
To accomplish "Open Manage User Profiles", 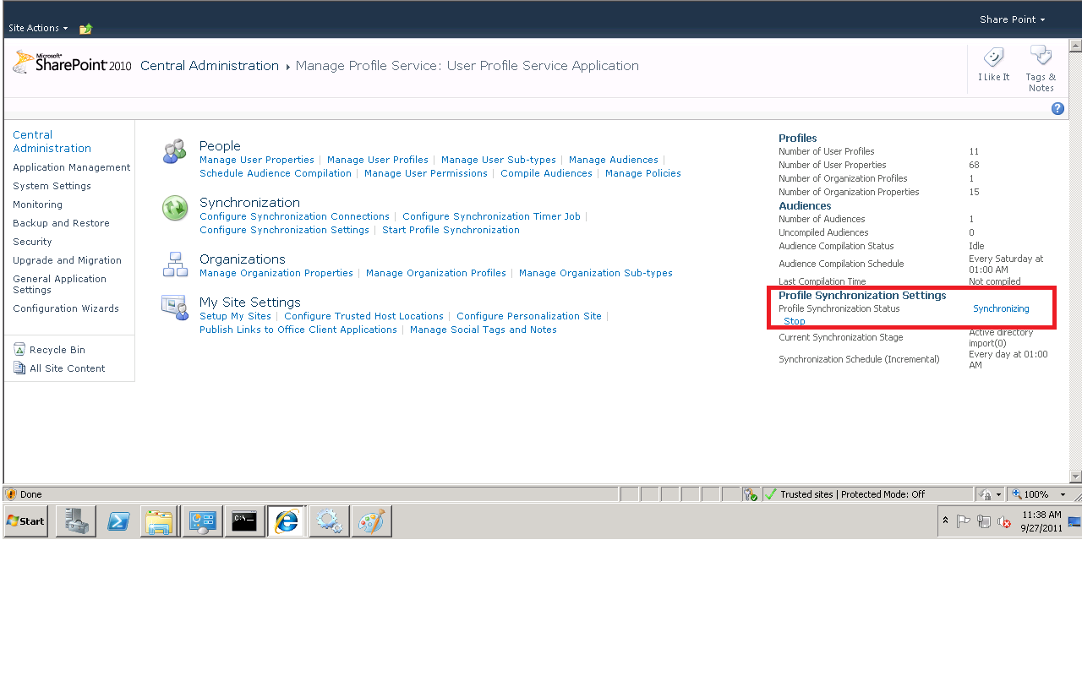I will [x=378, y=160].
